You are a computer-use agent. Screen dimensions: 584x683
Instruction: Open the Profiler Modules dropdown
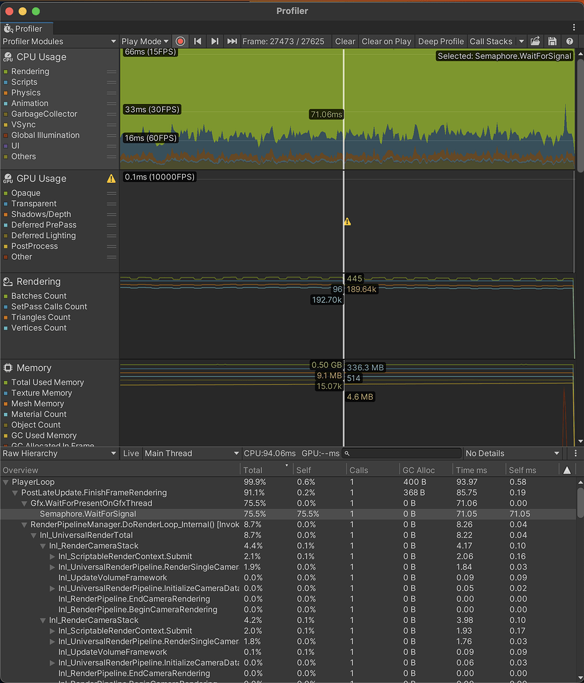59,41
